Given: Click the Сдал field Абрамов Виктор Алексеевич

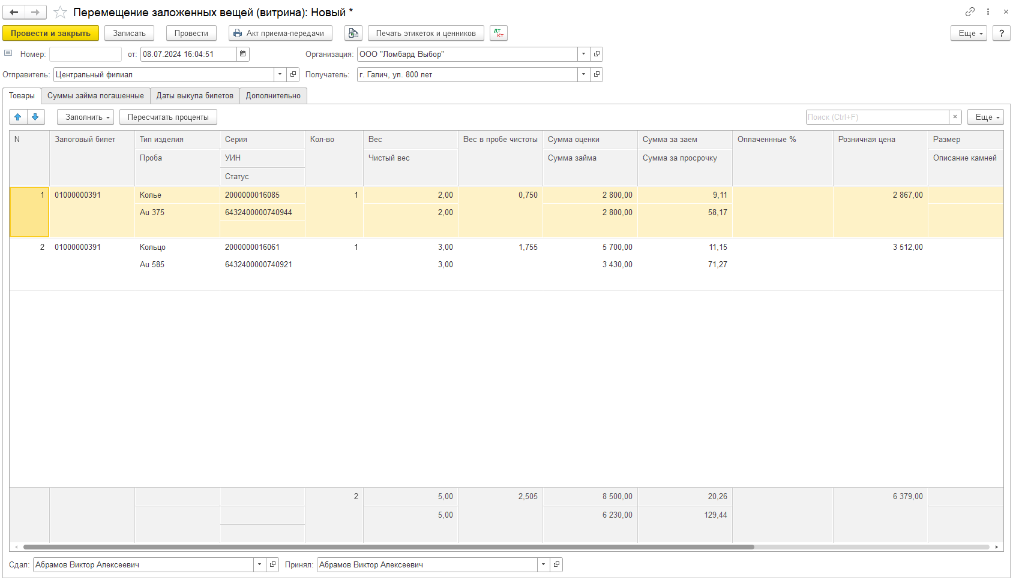Looking at the screenshot, I should (x=143, y=564).
